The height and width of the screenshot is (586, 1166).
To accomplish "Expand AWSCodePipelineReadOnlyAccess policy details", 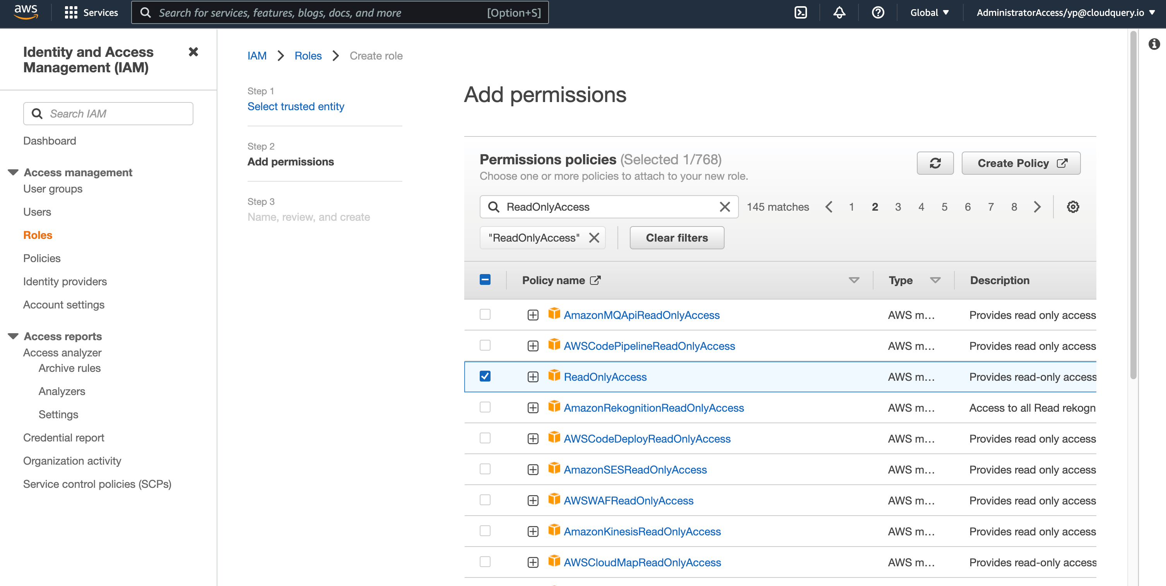I will click(533, 346).
